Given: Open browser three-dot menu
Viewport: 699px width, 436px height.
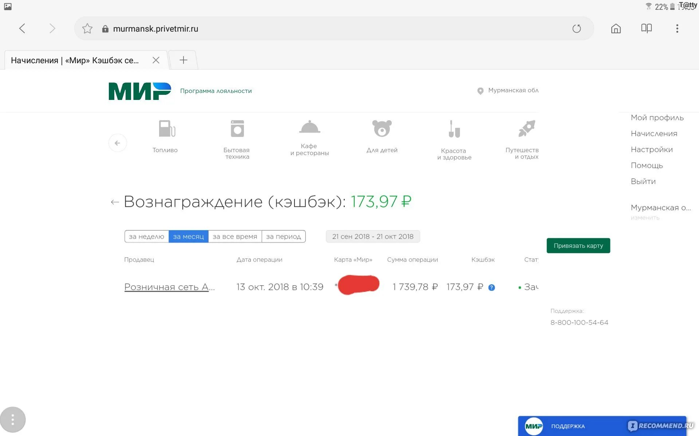Looking at the screenshot, I should [677, 28].
